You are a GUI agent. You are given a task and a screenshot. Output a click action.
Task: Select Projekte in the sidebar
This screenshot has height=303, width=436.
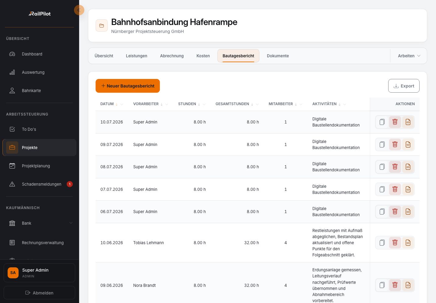tap(39, 148)
